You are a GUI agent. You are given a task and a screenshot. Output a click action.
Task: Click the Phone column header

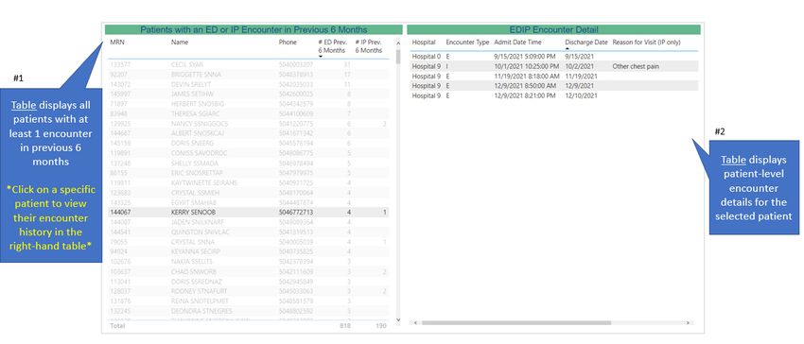[288, 42]
